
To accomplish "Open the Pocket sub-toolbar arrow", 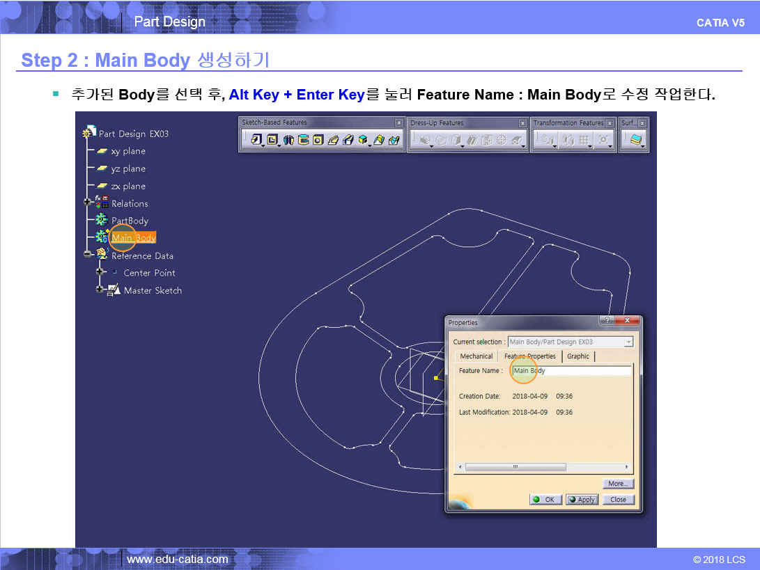I will click(279, 146).
